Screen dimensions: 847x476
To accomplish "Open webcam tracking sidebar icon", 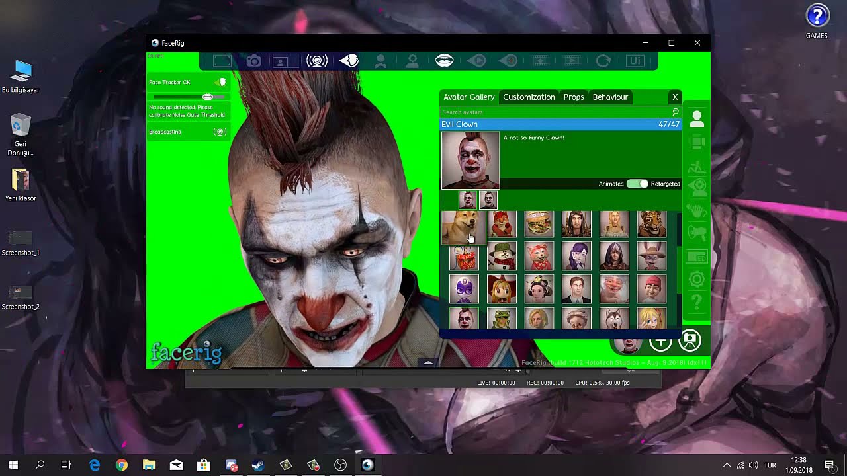I will tap(697, 187).
